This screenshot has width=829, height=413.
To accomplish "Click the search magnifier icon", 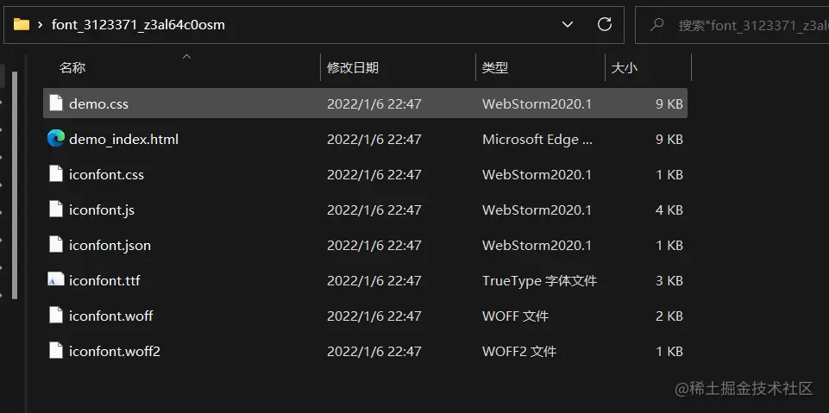I will coord(656,24).
